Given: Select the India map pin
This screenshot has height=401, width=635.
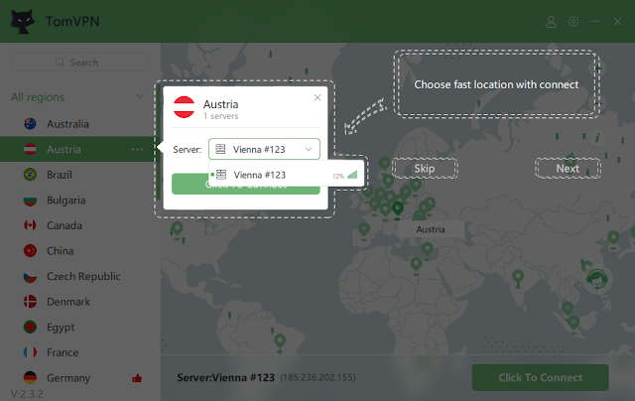Looking at the screenshot, I should [x=518, y=279].
